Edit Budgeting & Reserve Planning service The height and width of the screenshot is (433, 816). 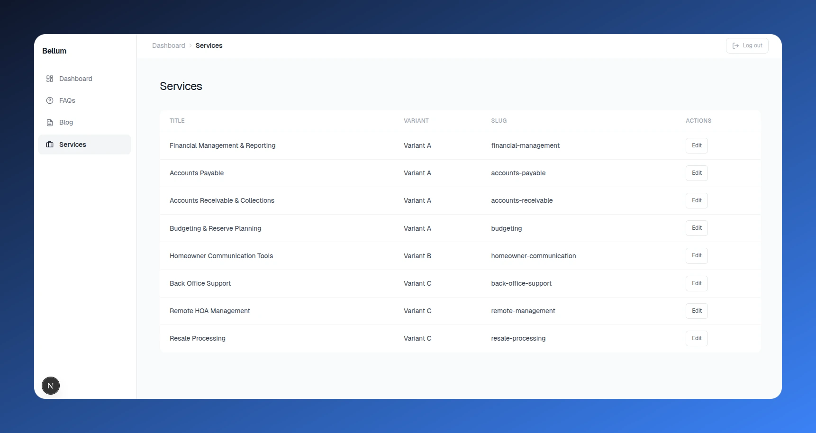[x=697, y=228]
